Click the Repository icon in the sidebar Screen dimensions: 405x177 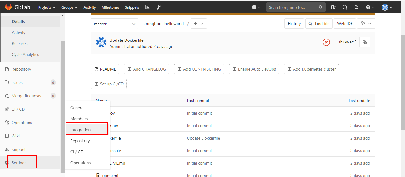[7, 69]
